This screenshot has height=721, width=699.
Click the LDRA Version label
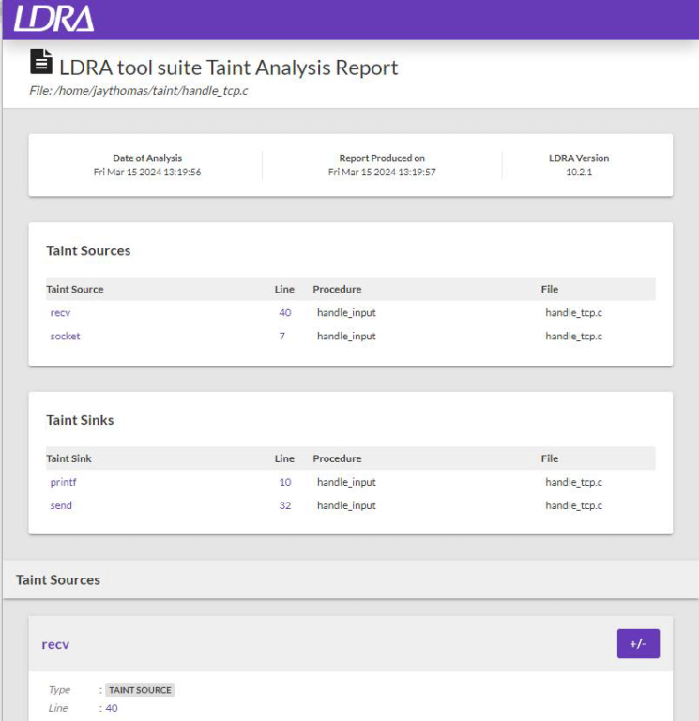[579, 158]
